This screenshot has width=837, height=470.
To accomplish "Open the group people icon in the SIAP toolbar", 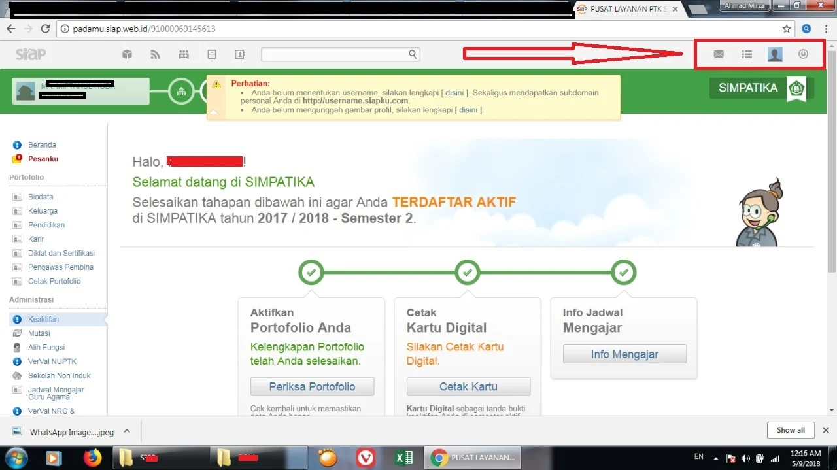I will click(x=184, y=54).
